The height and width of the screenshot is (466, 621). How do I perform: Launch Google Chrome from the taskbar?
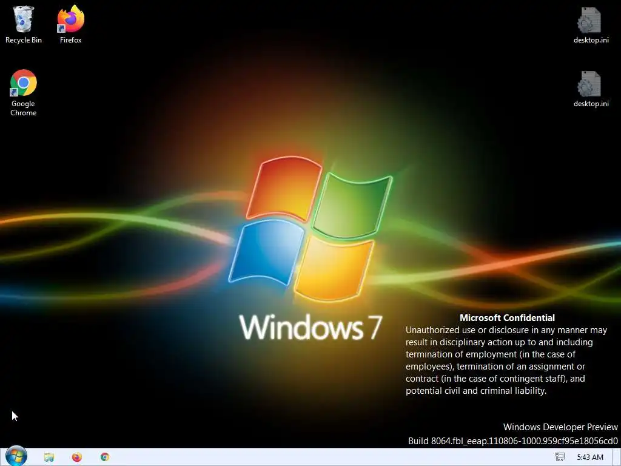coord(105,457)
